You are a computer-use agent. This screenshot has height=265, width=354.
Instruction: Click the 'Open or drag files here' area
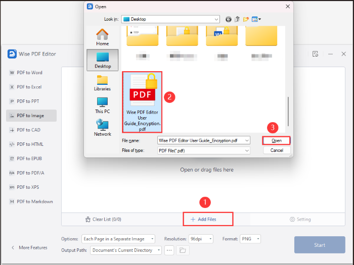(x=206, y=170)
